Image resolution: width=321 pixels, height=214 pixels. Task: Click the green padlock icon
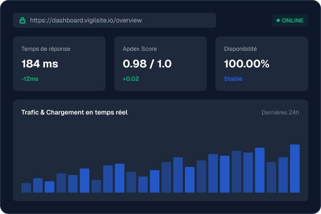coord(22,20)
